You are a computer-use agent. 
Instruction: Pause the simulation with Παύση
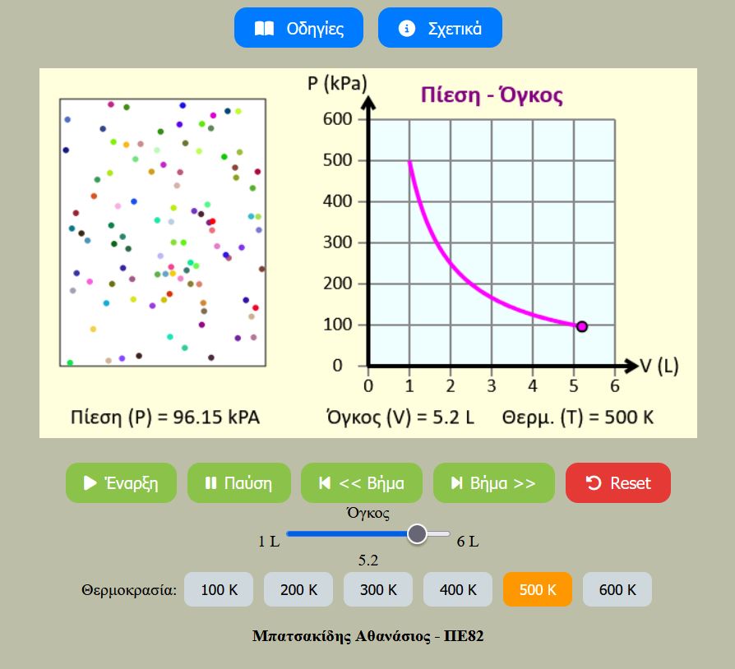click(238, 483)
